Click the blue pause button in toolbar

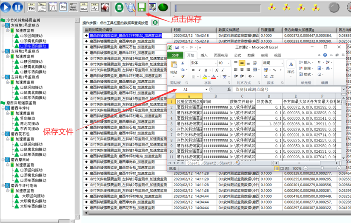coord(17,7)
